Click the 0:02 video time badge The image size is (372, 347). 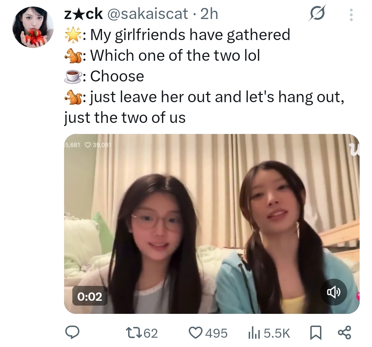pos(90,296)
